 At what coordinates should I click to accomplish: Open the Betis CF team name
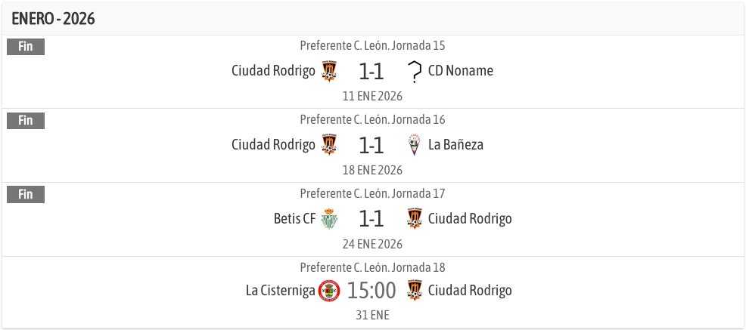pyautogui.click(x=294, y=219)
